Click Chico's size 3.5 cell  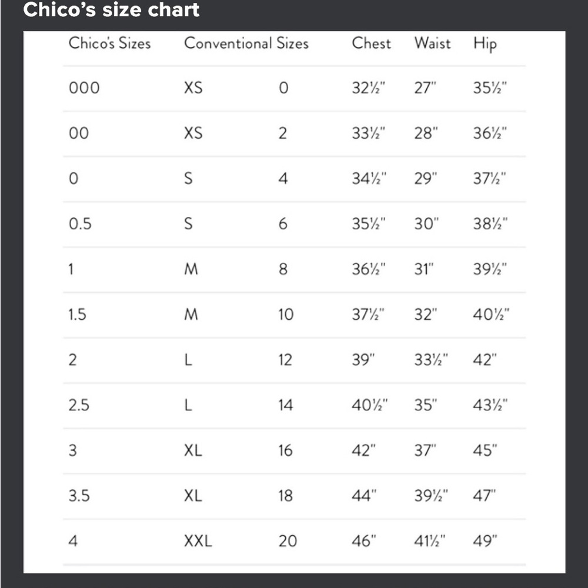79,496
